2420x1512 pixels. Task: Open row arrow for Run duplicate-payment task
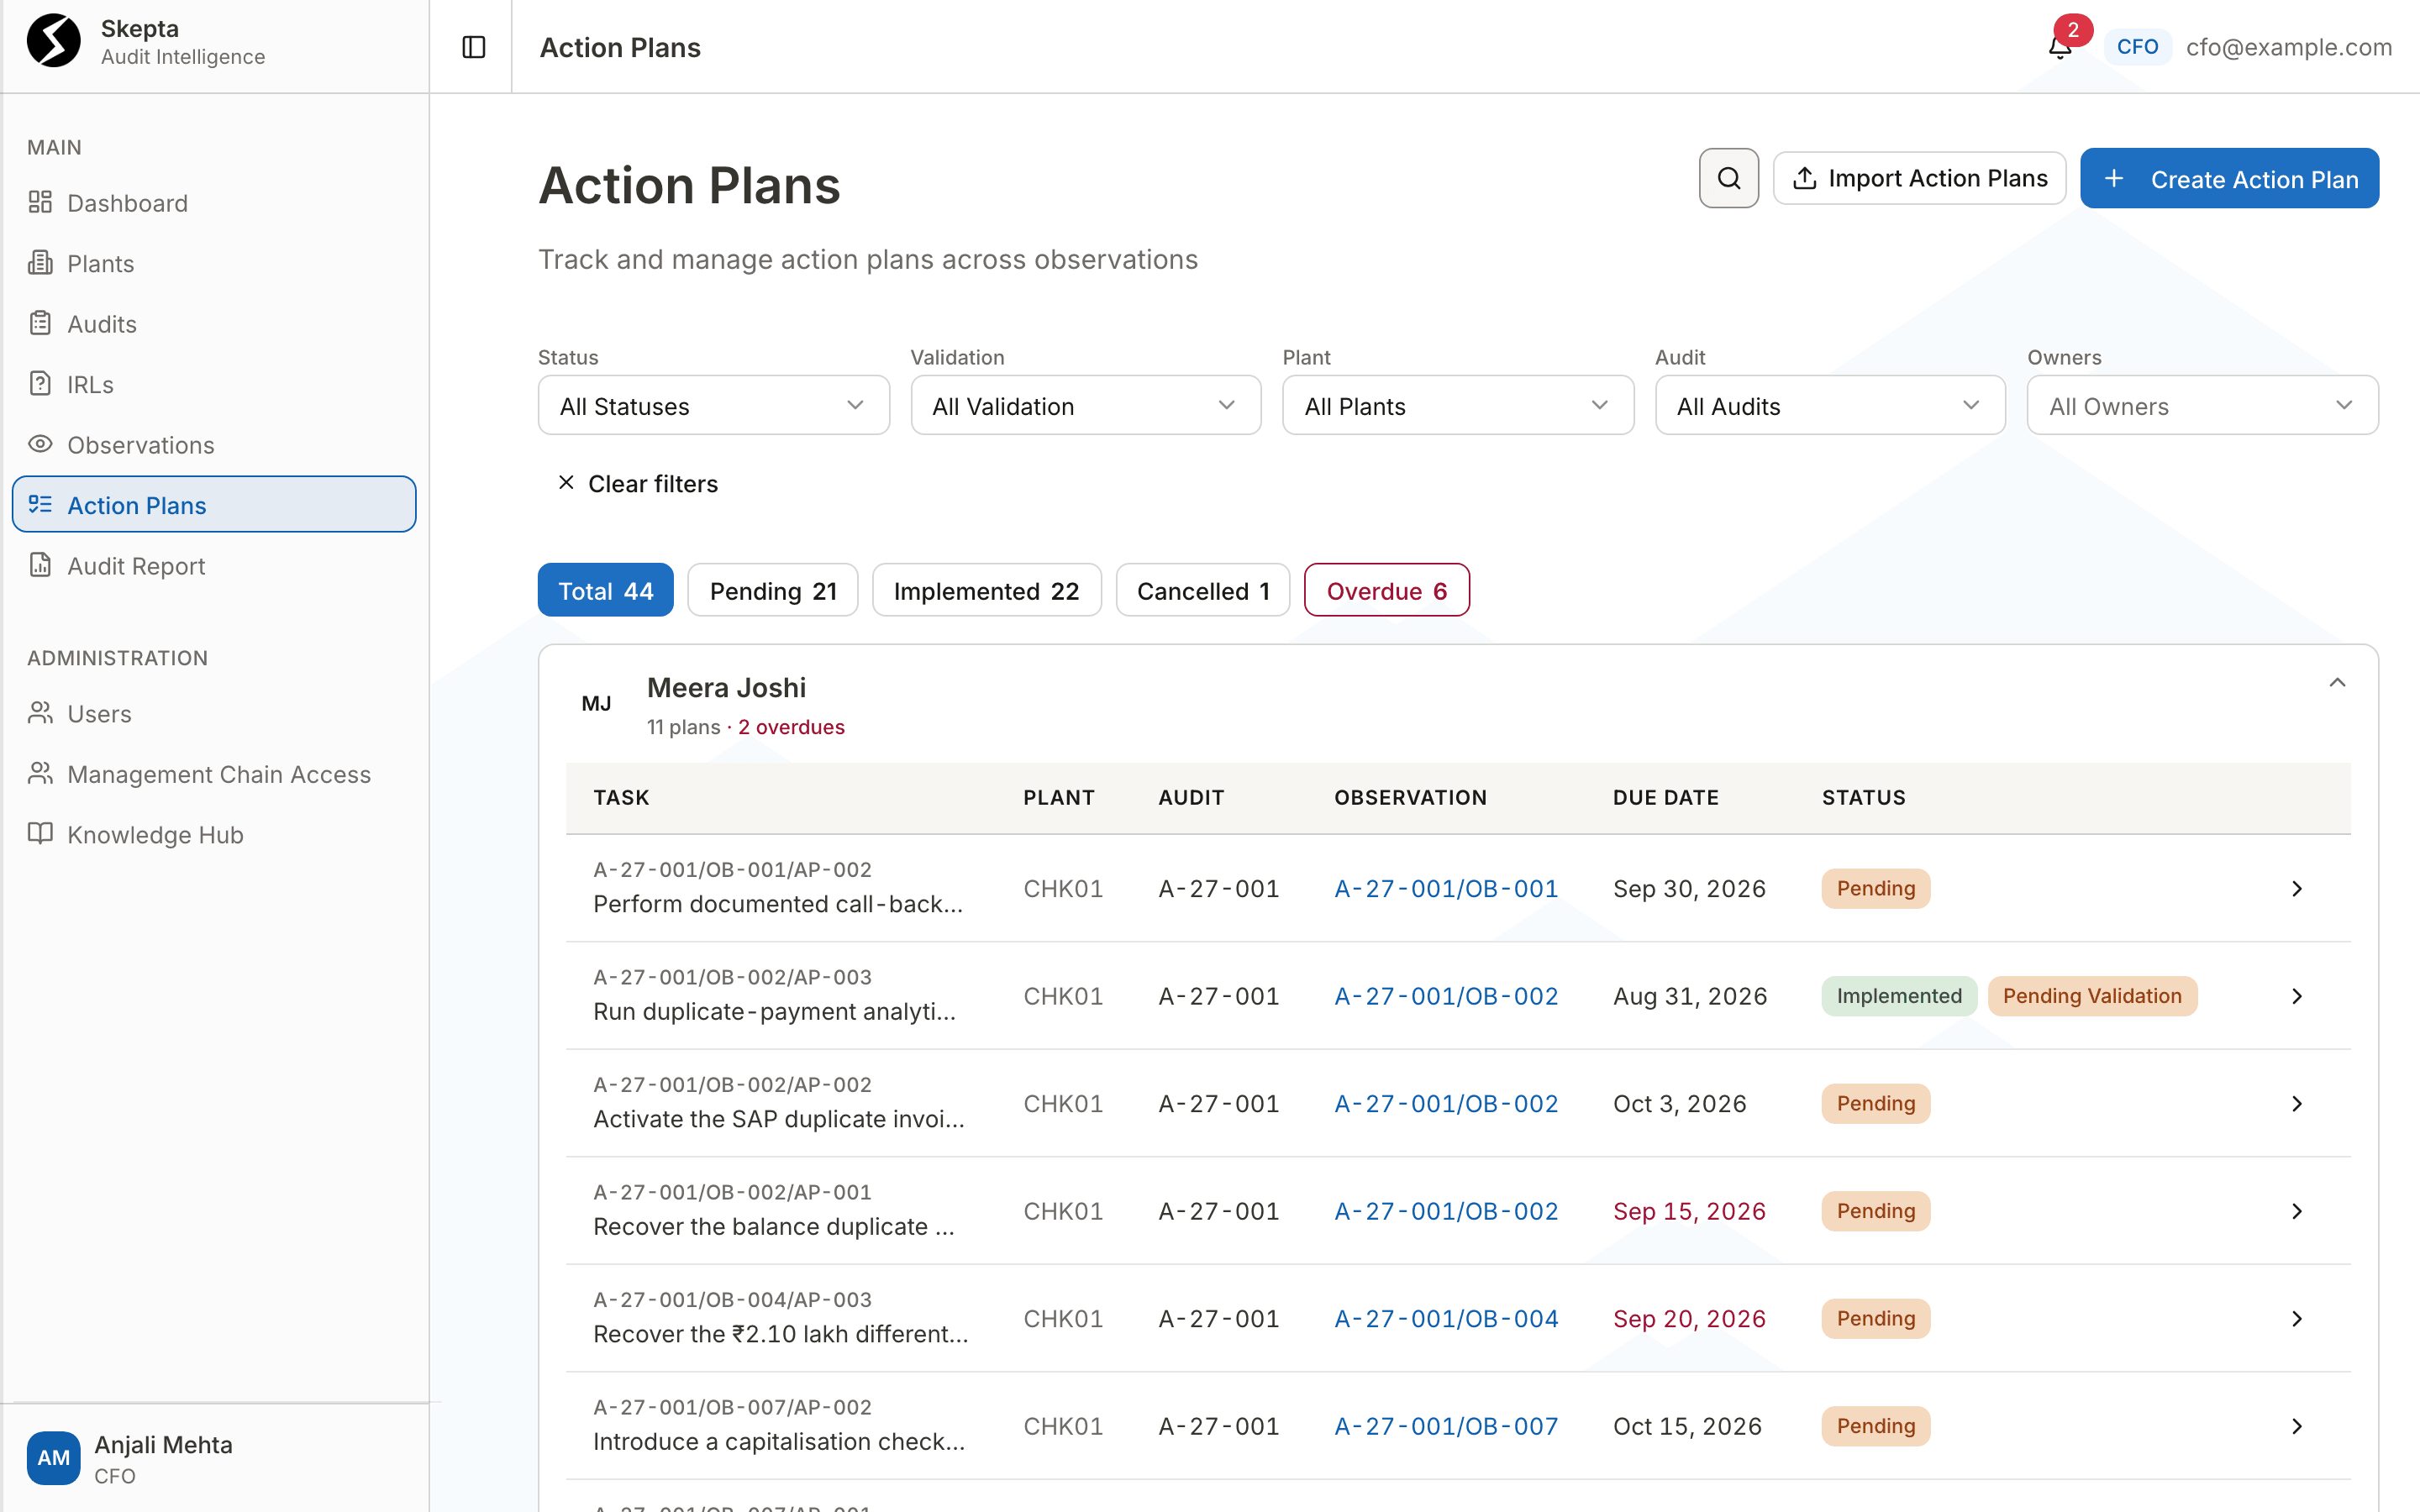(2296, 996)
